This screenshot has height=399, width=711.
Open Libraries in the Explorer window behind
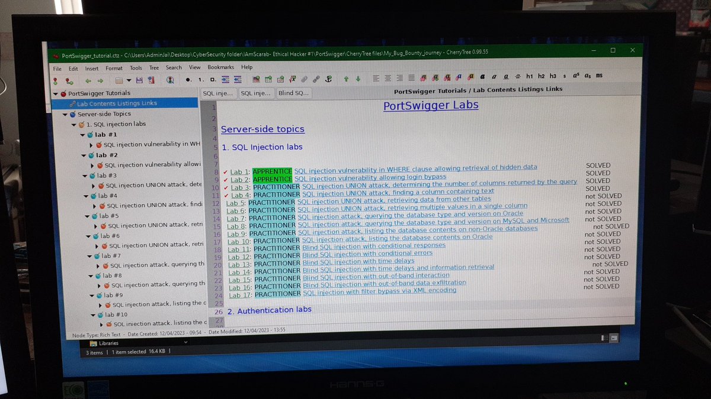pos(104,343)
